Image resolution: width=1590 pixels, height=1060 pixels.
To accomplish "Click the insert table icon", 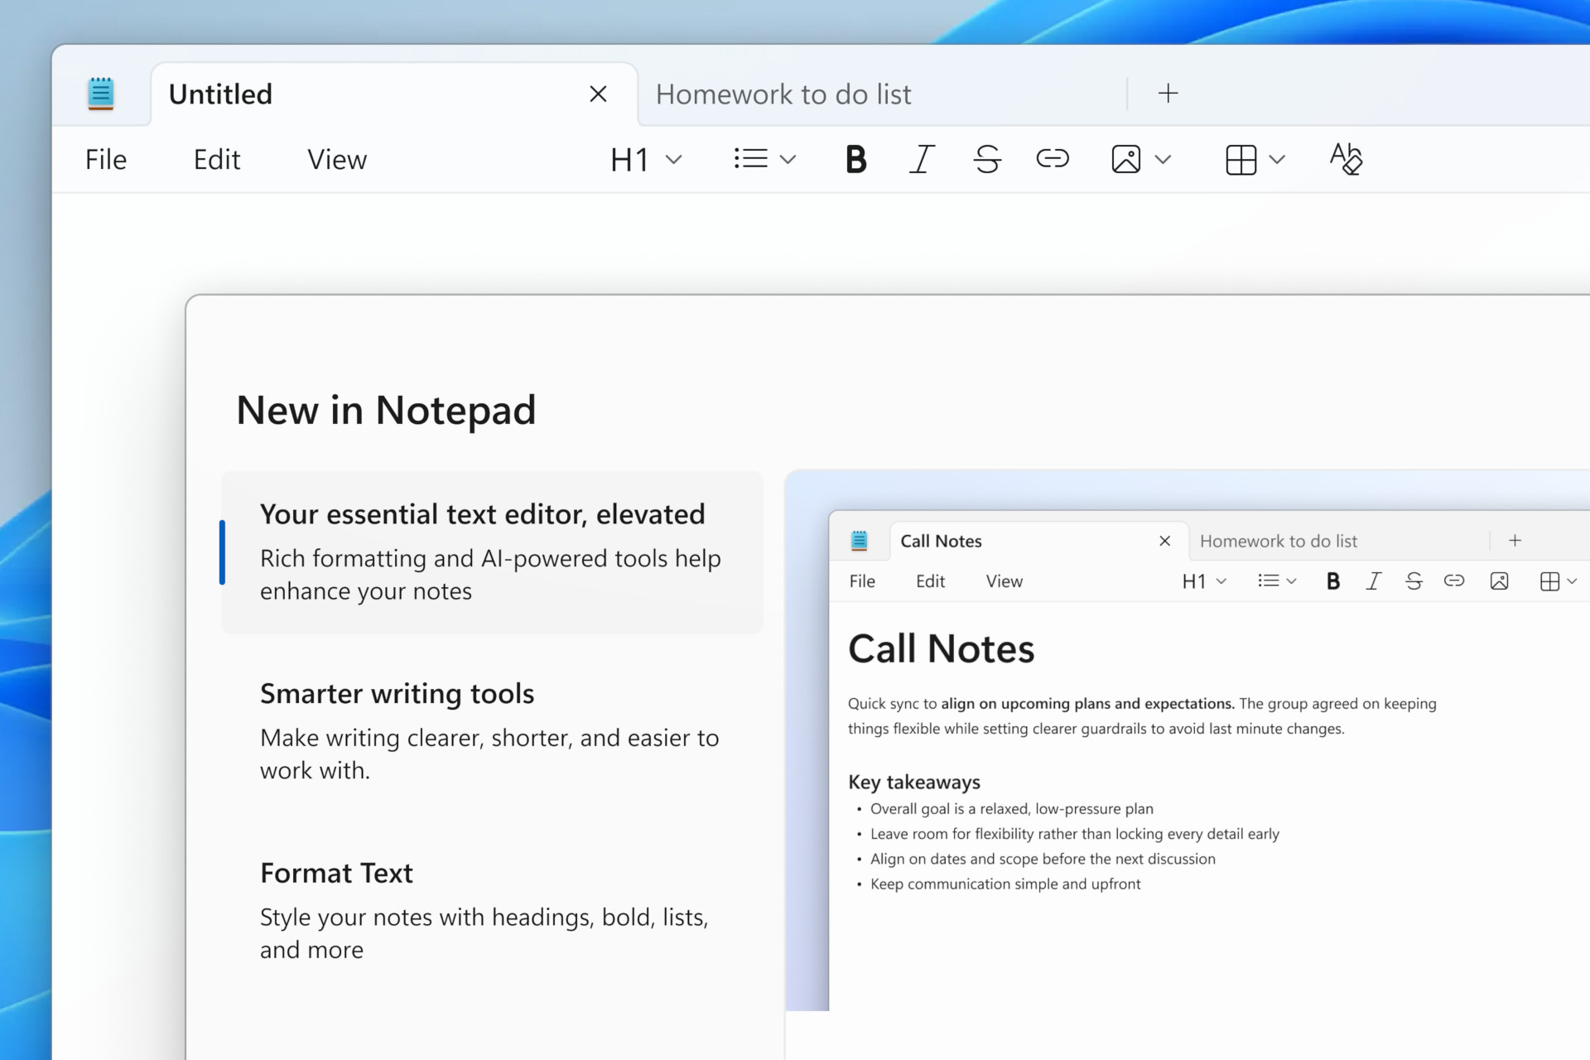I will point(1240,159).
